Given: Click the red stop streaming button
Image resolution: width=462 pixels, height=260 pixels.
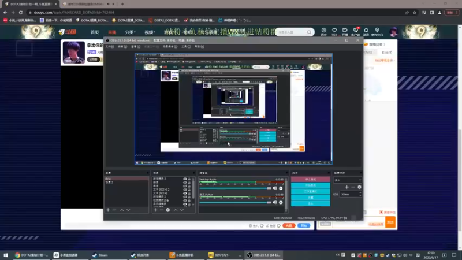Looking at the screenshot, I should (310, 179).
